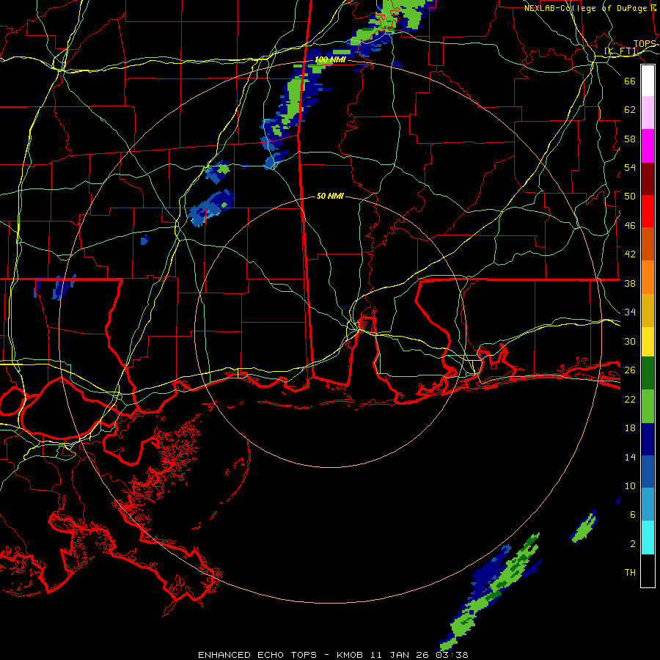Click the "34" legend value

pos(630,312)
